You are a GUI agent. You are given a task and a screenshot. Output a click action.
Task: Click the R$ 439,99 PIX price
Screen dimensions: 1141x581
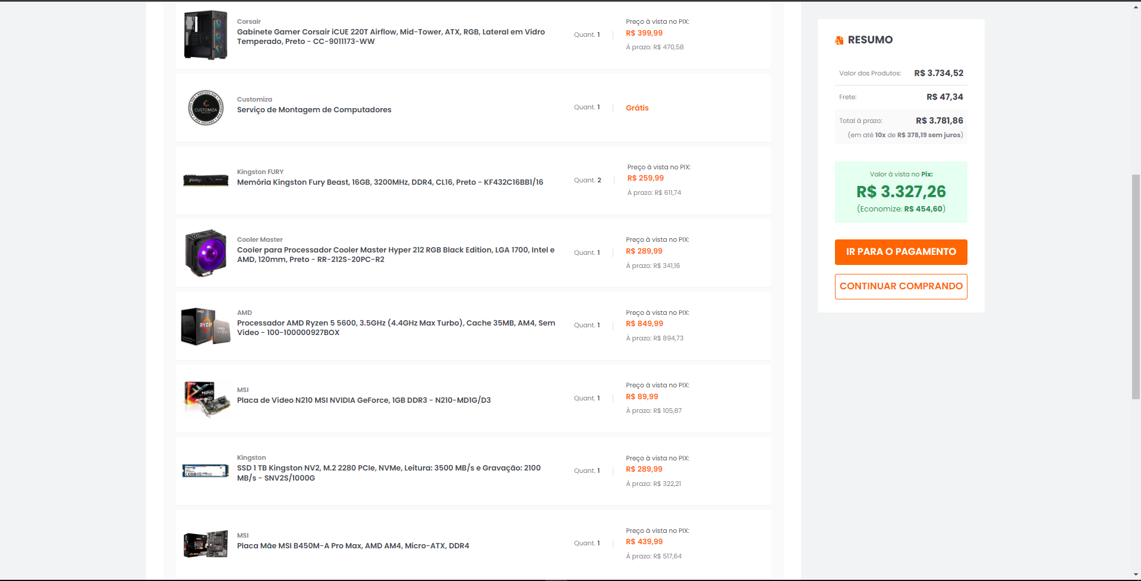[x=644, y=542]
